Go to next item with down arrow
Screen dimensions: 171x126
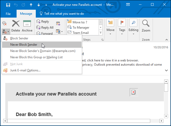pyautogui.click(x=39, y=5)
